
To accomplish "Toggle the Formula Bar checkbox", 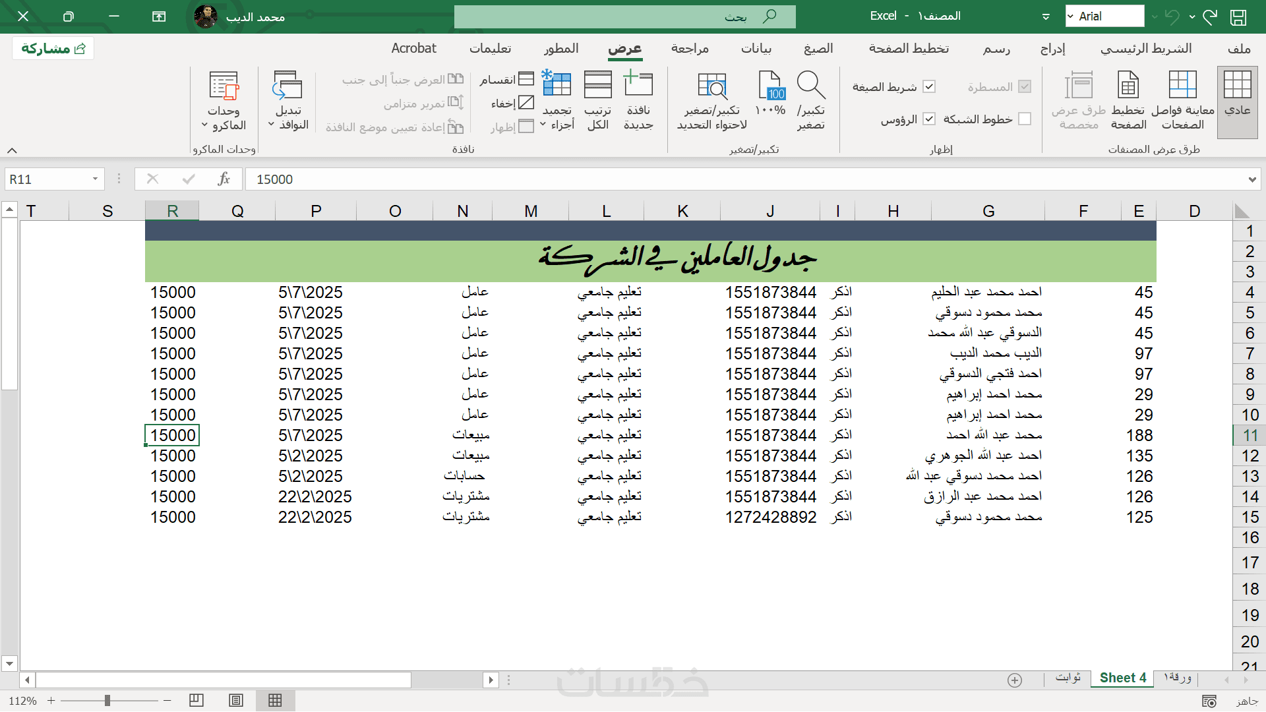I will pos(929,87).
